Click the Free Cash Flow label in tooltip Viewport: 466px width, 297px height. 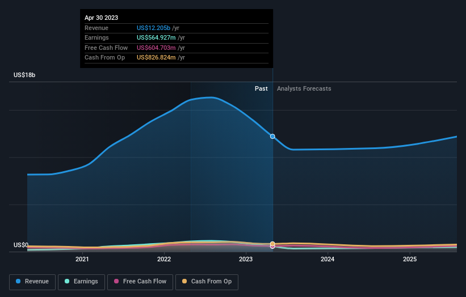[x=106, y=48]
